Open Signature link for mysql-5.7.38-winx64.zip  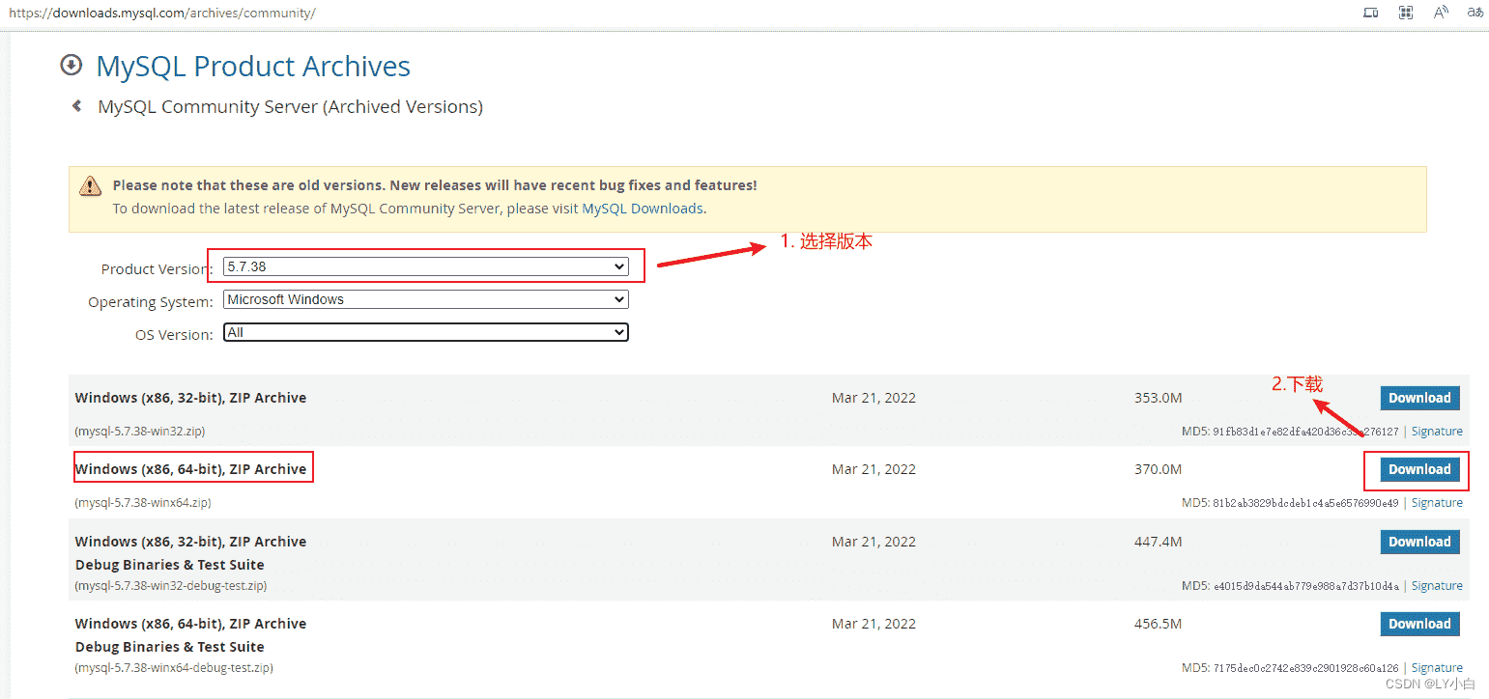(x=1437, y=503)
